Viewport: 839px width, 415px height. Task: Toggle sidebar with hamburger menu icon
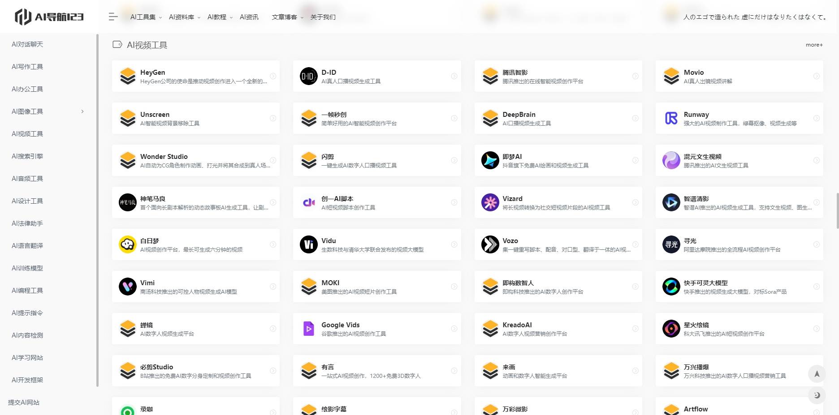(113, 17)
